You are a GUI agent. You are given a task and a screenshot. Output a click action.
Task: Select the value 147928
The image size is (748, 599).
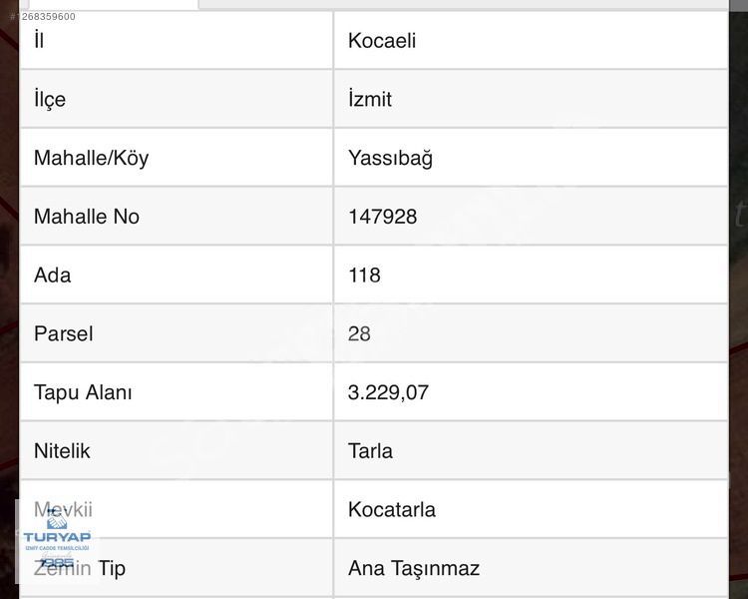[x=383, y=217]
